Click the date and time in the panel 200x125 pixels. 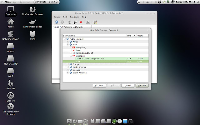(x=185, y=2)
